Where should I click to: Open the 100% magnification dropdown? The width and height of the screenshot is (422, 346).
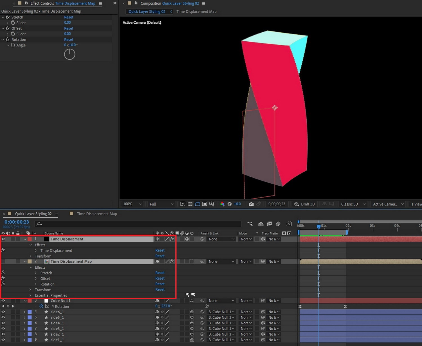[133, 204]
